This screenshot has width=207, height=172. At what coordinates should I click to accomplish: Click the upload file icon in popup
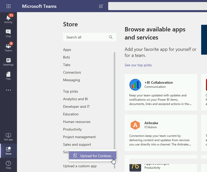[75, 156]
